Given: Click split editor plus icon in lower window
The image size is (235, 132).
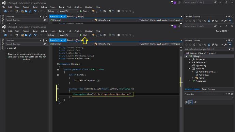Looking at the screenshot, I should (181, 47).
